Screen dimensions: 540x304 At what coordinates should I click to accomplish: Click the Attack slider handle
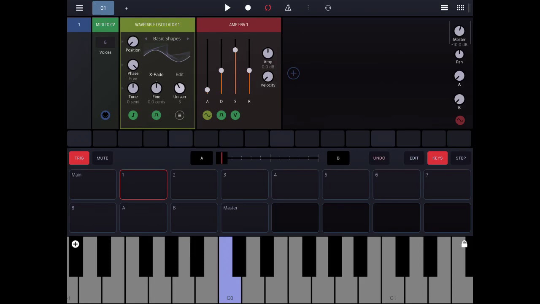(207, 90)
